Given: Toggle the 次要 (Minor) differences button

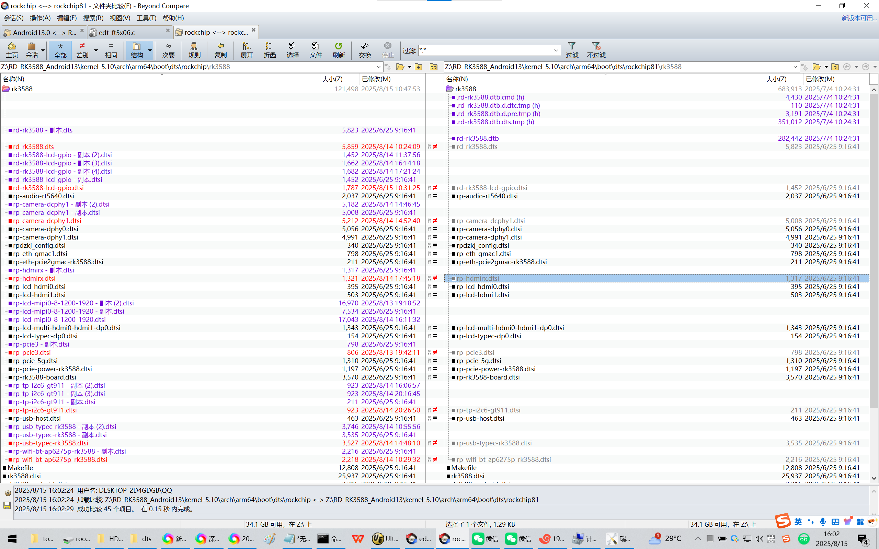Looking at the screenshot, I should click(x=168, y=50).
